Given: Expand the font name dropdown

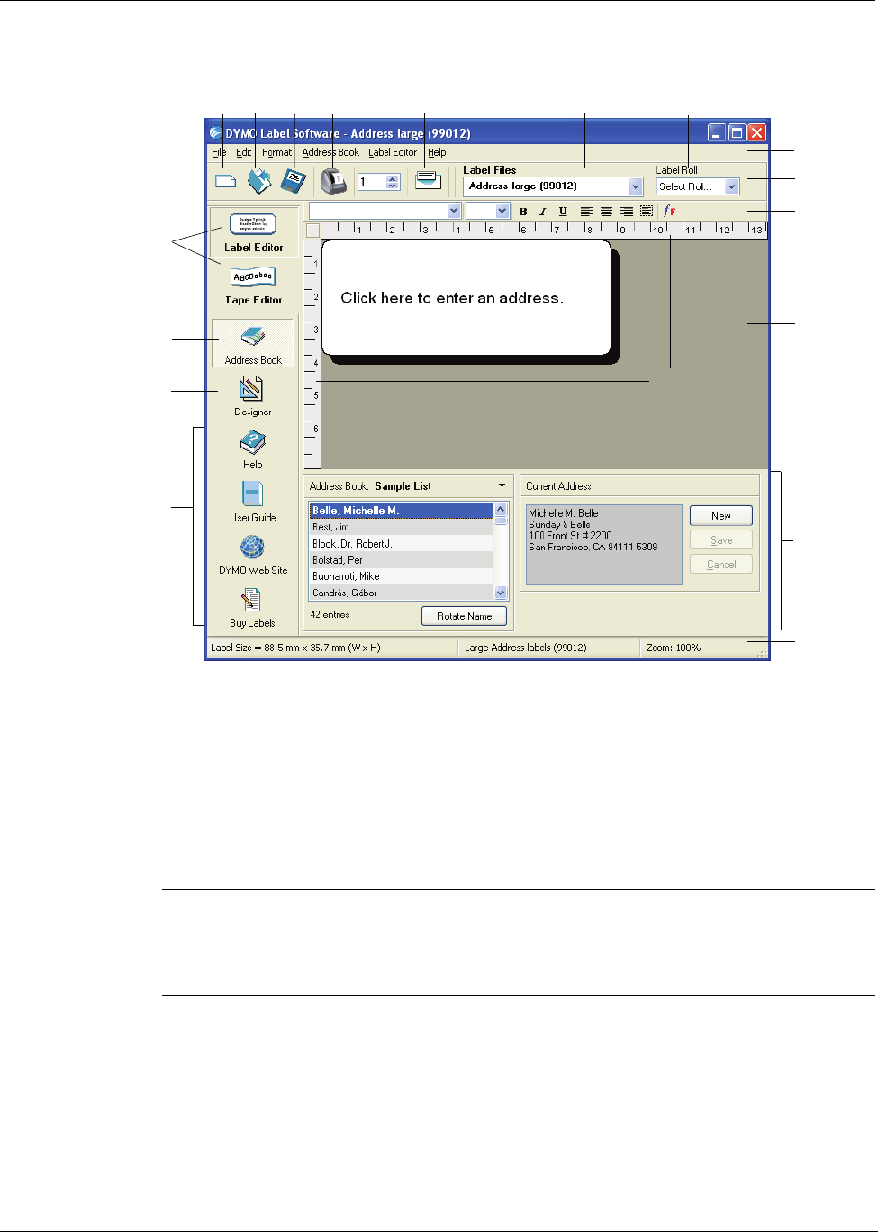Looking at the screenshot, I should tap(454, 211).
